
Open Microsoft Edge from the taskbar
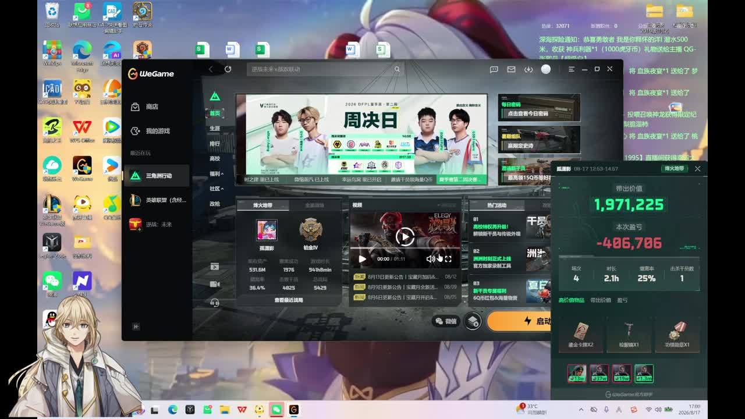[172, 410]
